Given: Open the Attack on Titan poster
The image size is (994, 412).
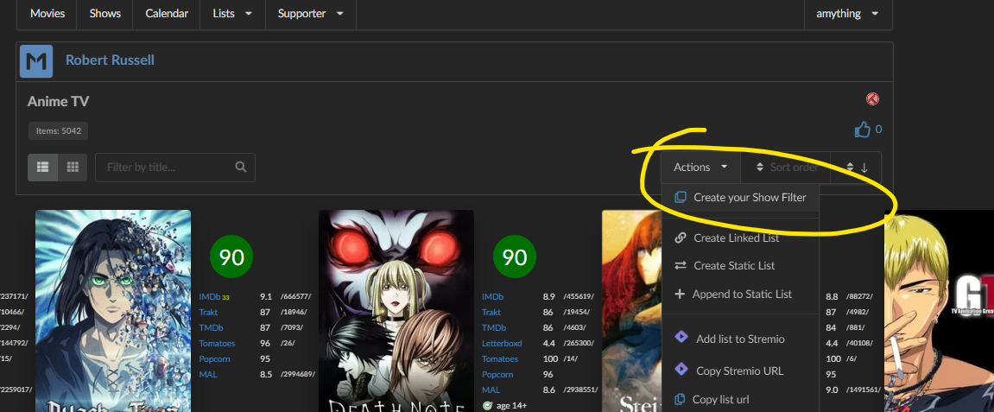Looking at the screenshot, I should (113, 311).
